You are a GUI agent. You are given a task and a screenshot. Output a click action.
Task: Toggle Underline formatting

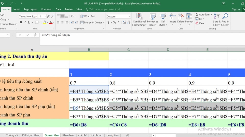click(29, 22)
